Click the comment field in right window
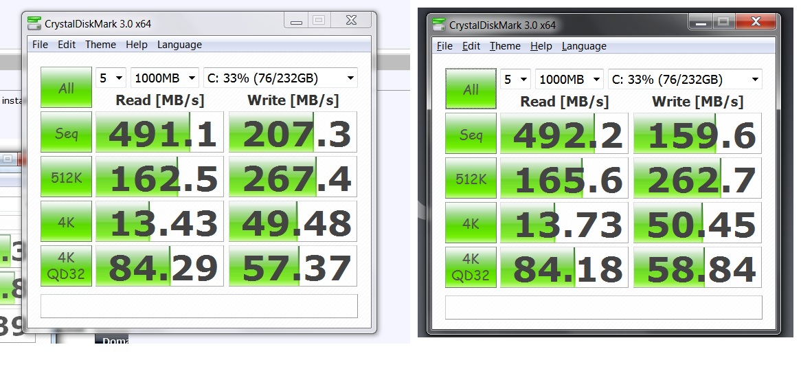 [604, 307]
